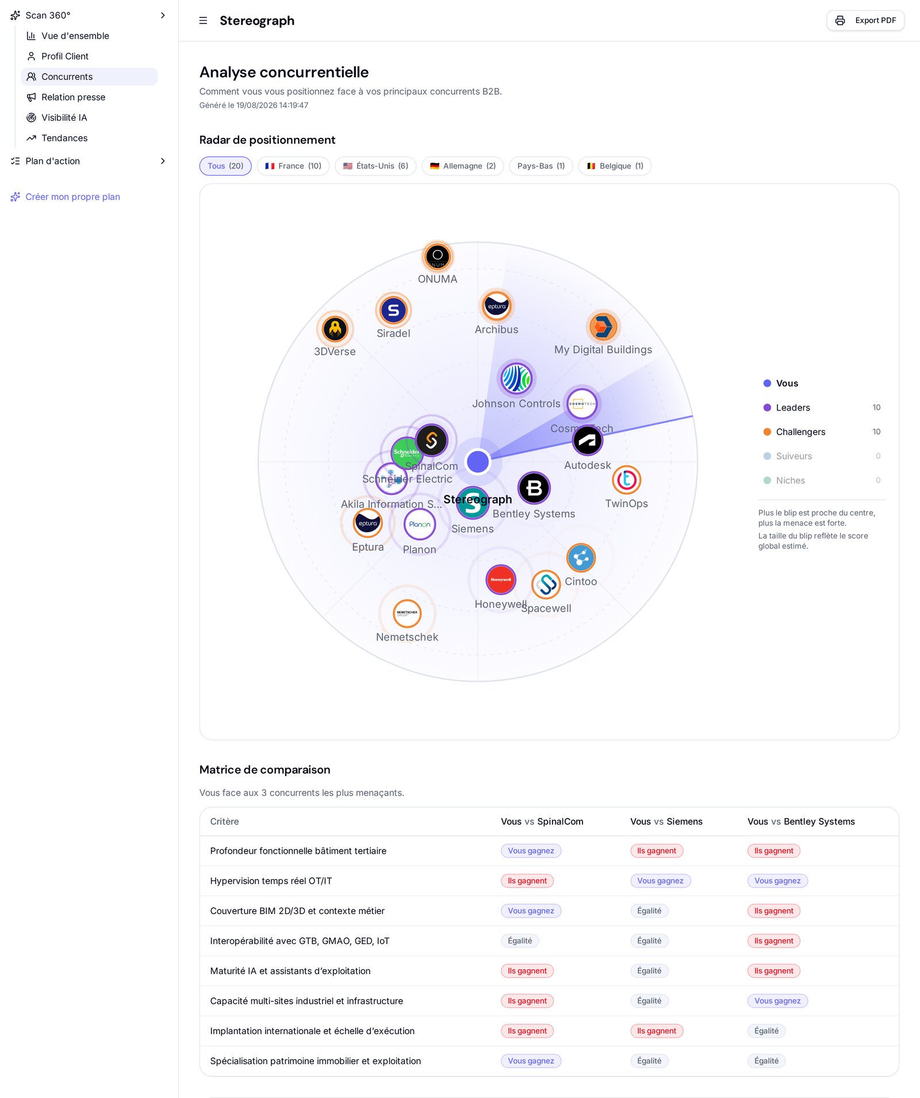Open Tendances in sidebar
The image size is (920, 1098).
(x=89, y=138)
